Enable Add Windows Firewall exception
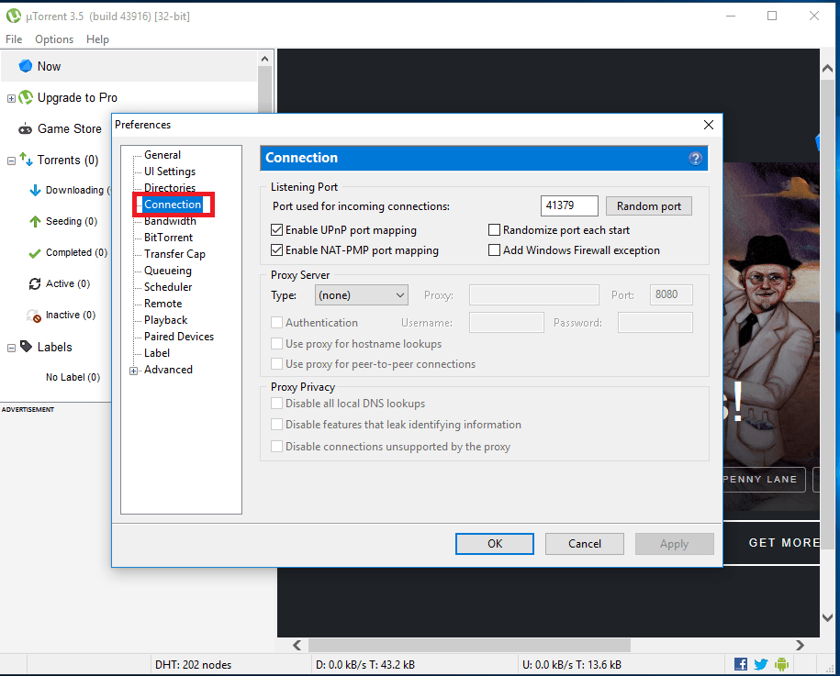The image size is (840, 676). pyautogui.click(x=494, y=250)
